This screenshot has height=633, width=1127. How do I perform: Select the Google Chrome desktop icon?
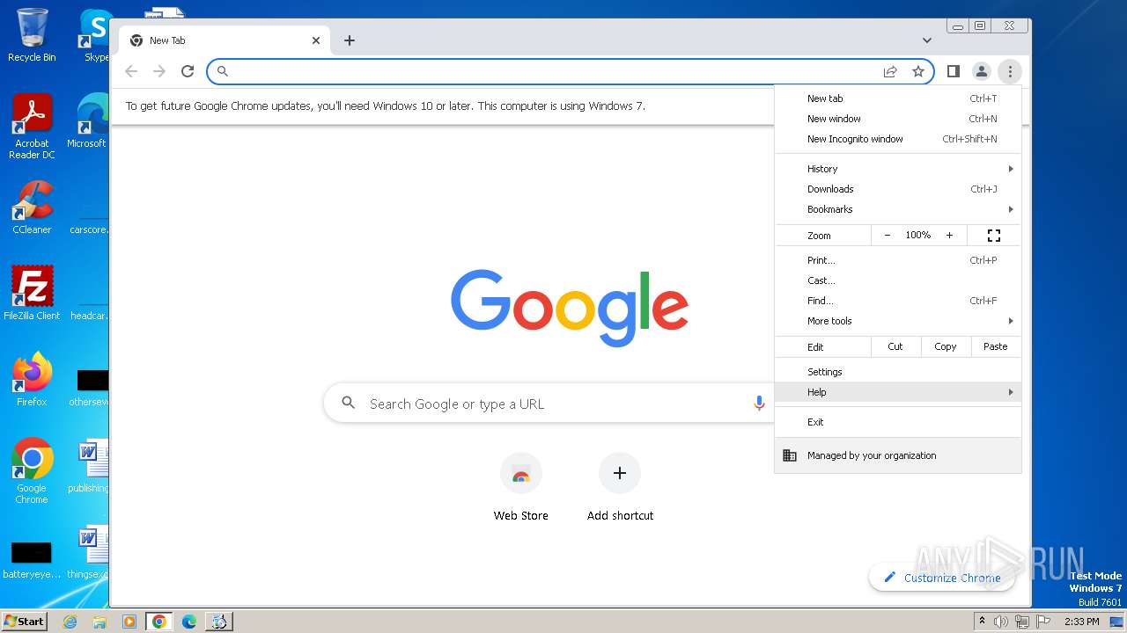tap(32, 472)
